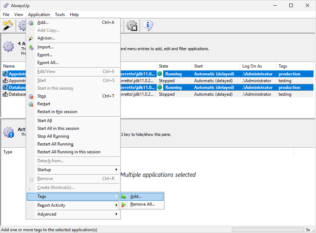Expand the Report Activity submenu

click(x=73, y=205)
